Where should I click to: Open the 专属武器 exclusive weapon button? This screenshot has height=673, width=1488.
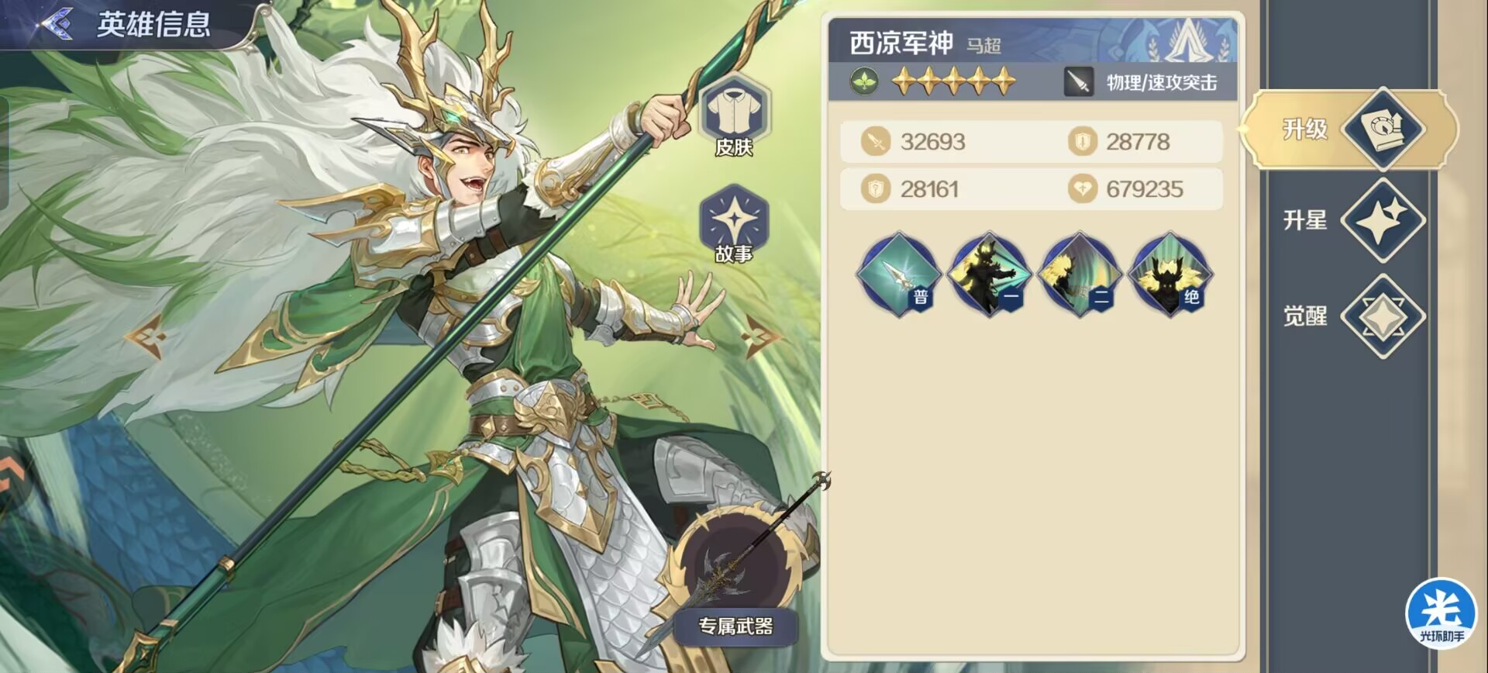(x=735, y=626)
